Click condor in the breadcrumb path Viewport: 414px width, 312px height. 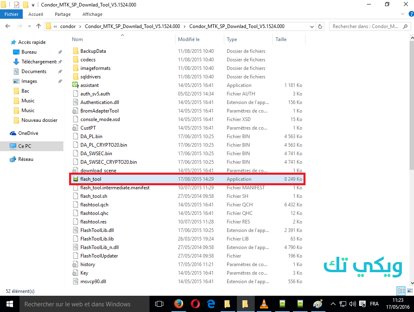tap(68, 26)
